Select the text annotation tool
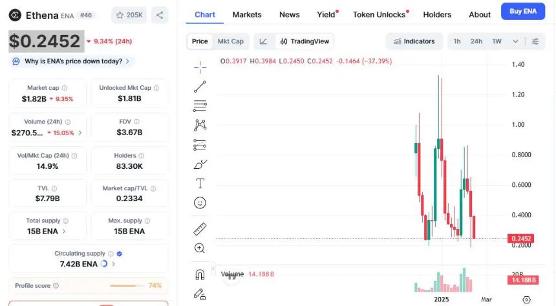Viewport: 556px width, 306px height. 200,184
